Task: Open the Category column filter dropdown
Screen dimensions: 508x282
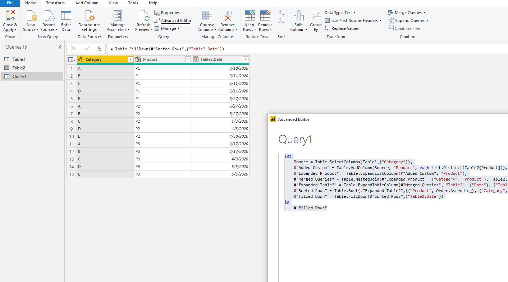Action: coord(131,59)
